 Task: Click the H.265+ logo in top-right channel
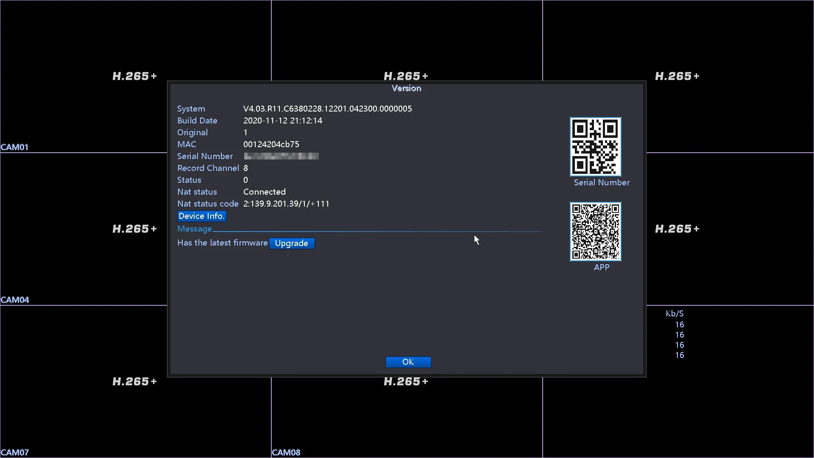[677, 76]
